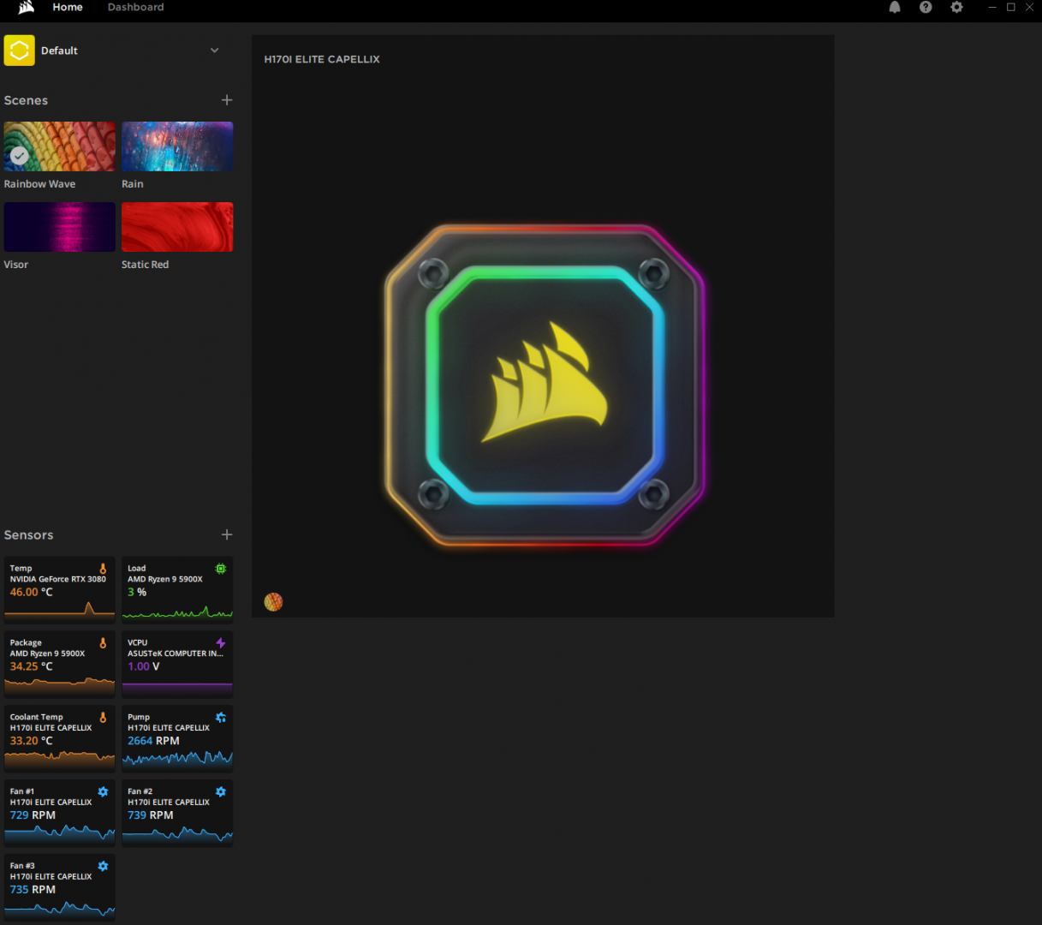Click the lightning bolt icon on VCPU card
Image resolution: width=1042 pixels, height=925 pixels.
click(221, 643)
